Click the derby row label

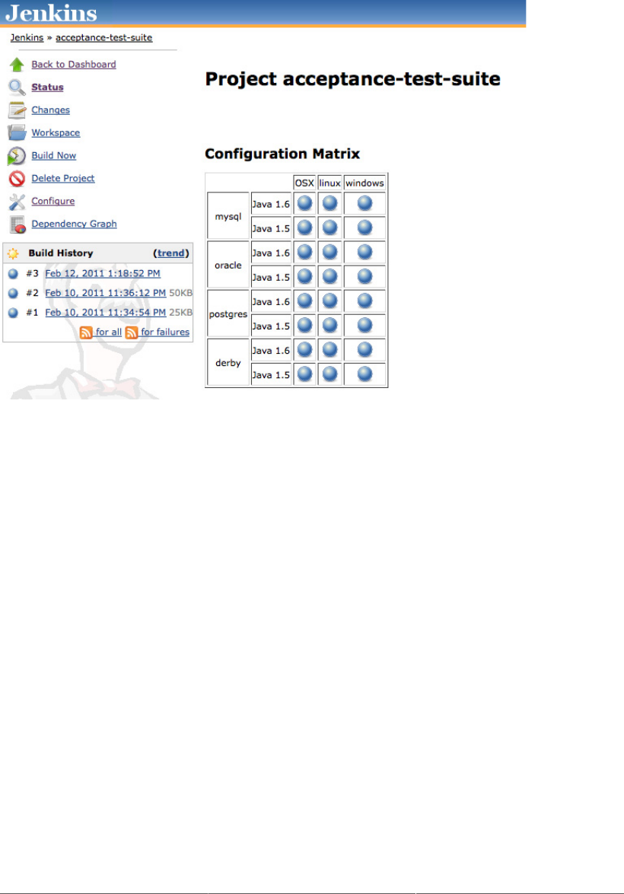[228, 363]
